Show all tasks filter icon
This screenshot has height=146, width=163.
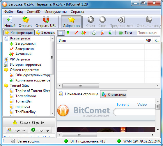coord(61,33)
